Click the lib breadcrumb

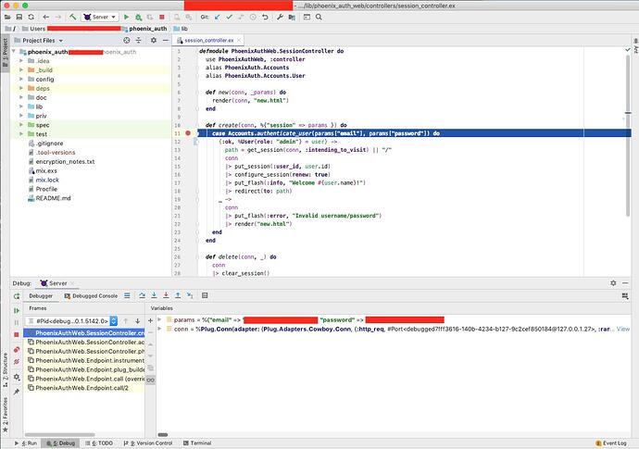(x=181, y=29)
